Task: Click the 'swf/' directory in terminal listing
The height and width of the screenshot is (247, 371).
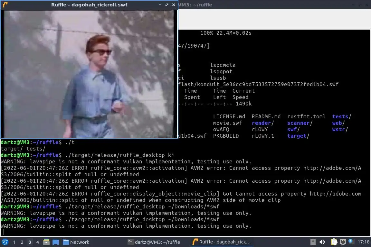Action: click(x=293, y=129)
